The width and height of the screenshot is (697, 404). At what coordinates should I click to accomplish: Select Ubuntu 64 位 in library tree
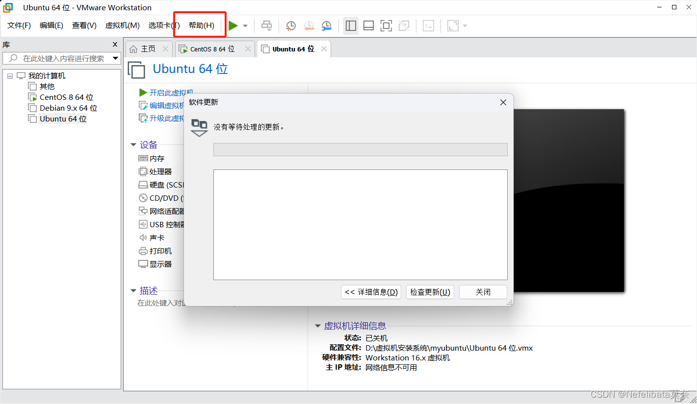pyautogui.click(x=63, y=119)
